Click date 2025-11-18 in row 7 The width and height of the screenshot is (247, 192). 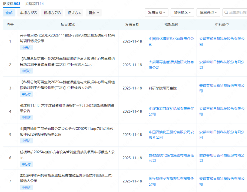[132, 181]
